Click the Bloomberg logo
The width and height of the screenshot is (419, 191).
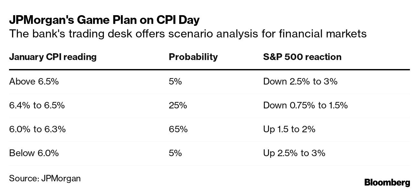(387, 182)
